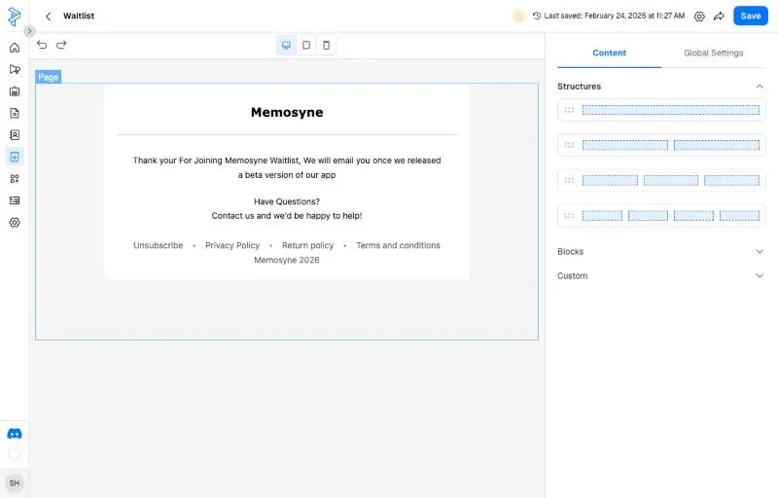
Task: Open the highlighted email campaigns sidebar icon
Action: (x=15, y=157)
